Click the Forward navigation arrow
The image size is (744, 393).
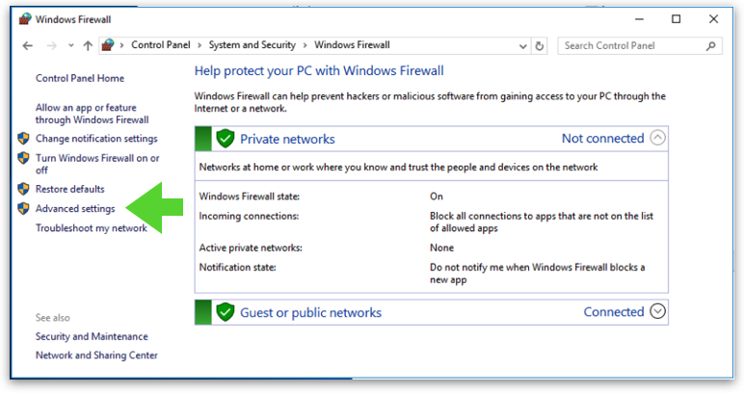tap(52, 45)
